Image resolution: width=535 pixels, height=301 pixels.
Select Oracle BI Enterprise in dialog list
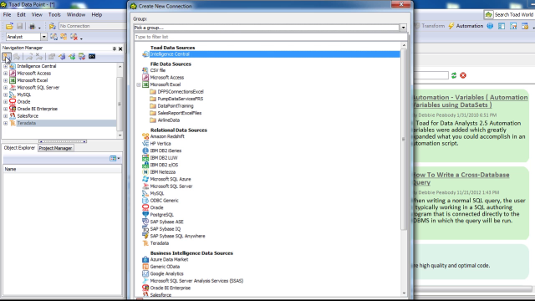tap(171, 288)
